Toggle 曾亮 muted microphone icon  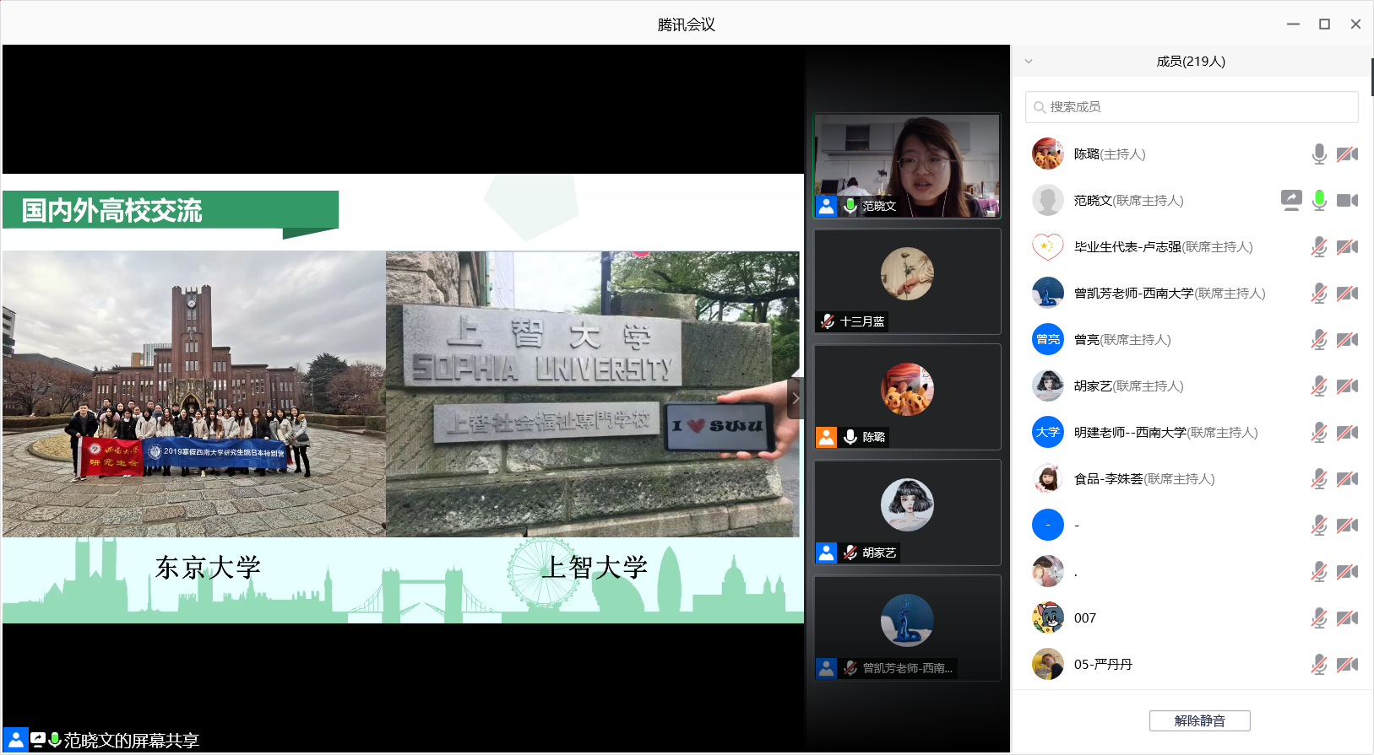(x=1318, y=339)
